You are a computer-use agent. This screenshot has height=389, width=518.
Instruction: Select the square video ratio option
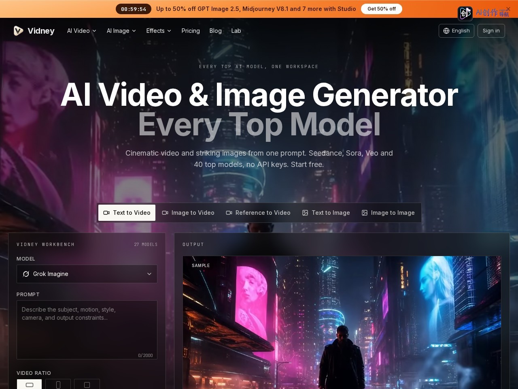(x=87, y=384)
